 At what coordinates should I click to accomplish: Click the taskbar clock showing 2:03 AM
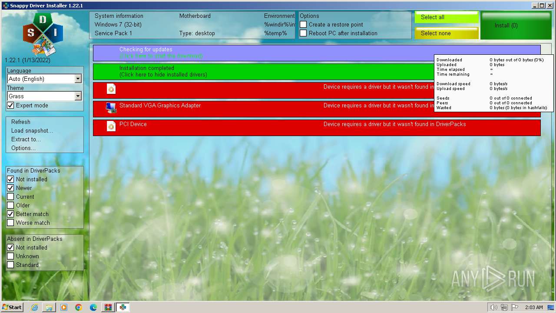(534, 307)
